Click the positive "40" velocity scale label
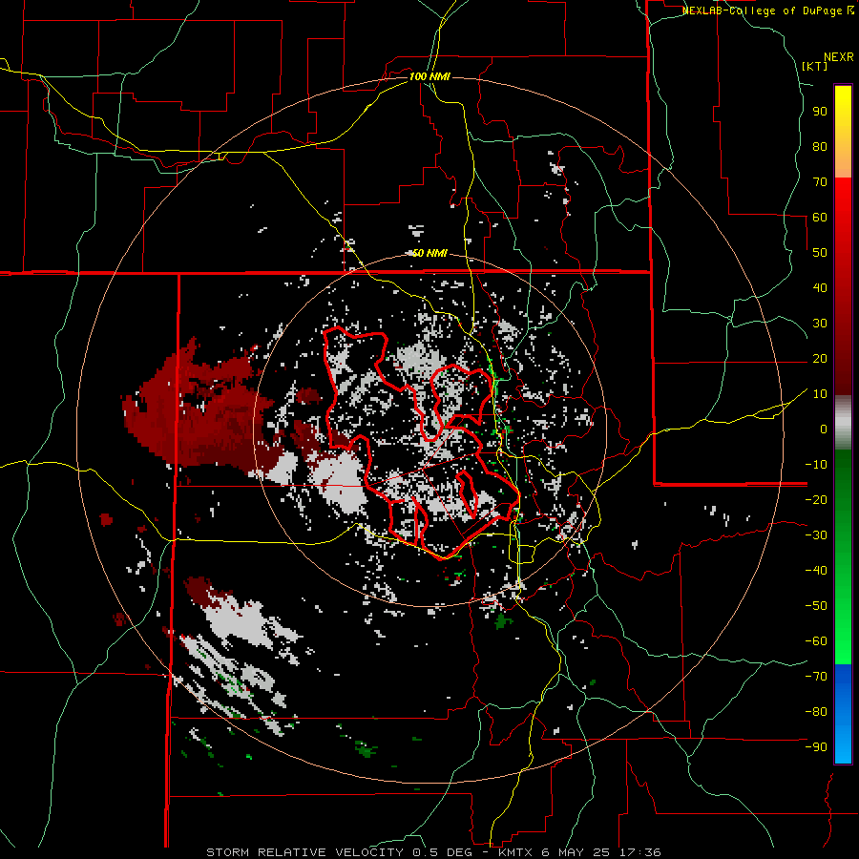Screen dimensions: 859x859 click(820, 287)
